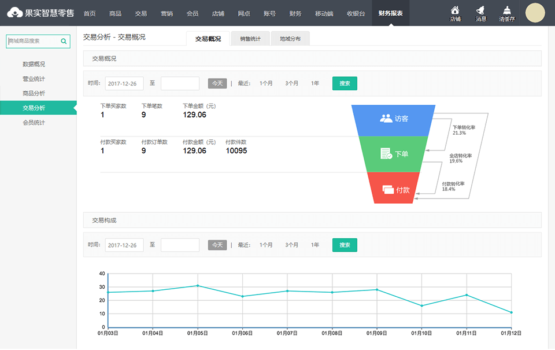Click the 下单 order funnel segment
The width and height of the screenshot is (555, 350).
coord(394,154)
